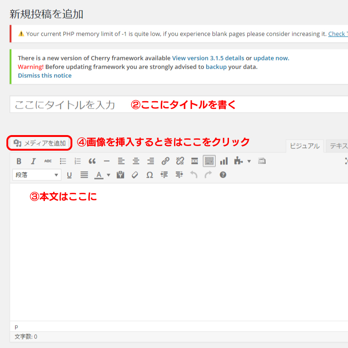Apply italic formatting to text
Screen dimensions: 348x348
pos(33,161)
